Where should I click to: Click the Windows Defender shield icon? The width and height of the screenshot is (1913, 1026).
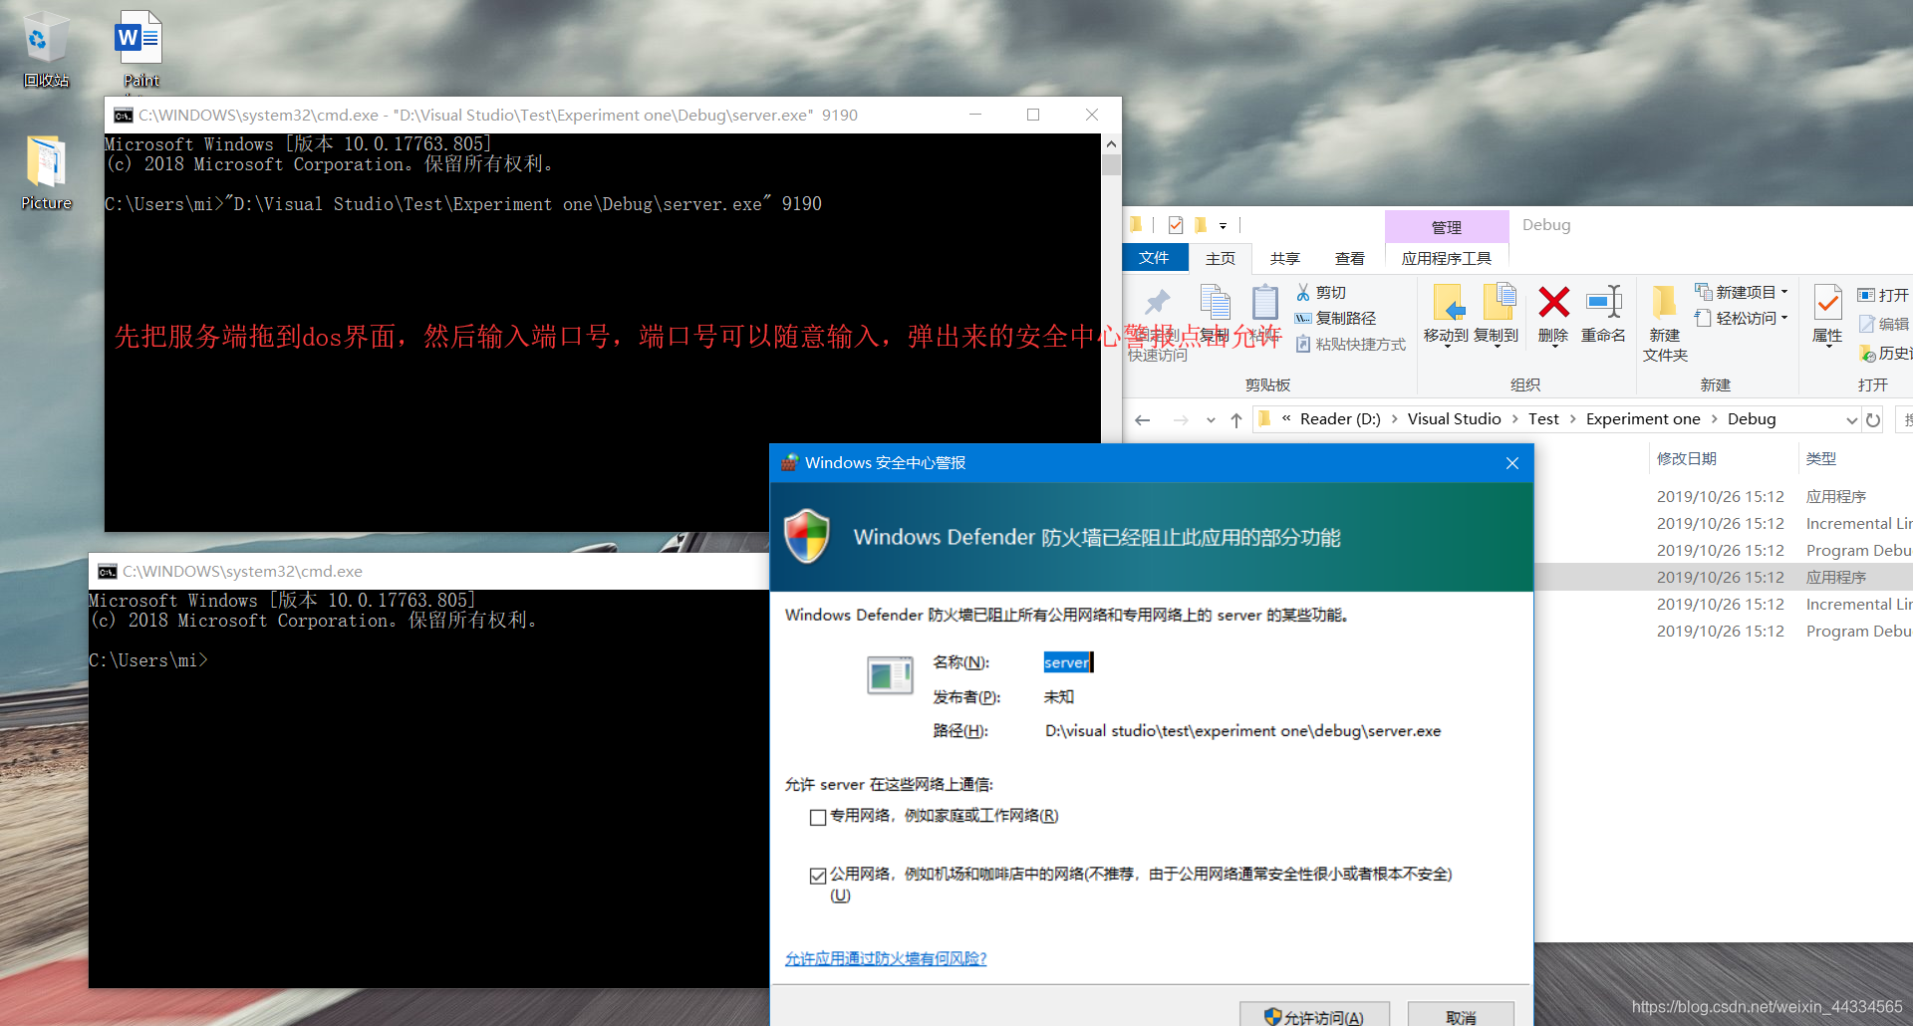pos(807,536)
